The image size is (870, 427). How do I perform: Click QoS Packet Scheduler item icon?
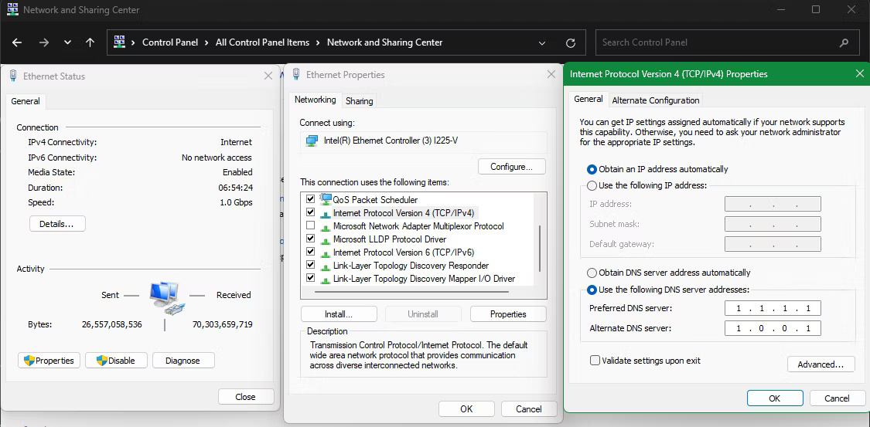click(x=326, y=198)
